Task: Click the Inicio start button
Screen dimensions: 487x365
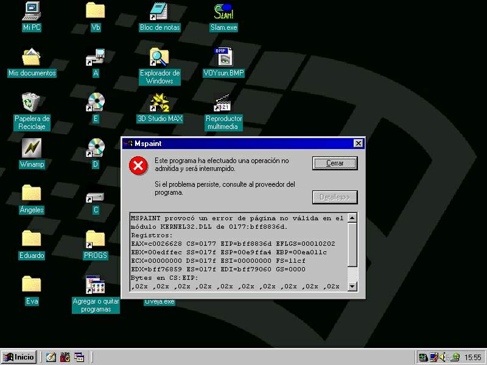Action: coord(19,357)
